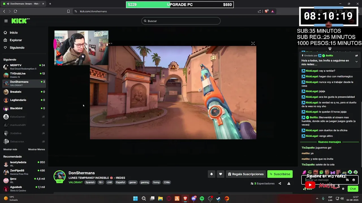362x203 pixels.
Task: Close the video overlay with X
Action: [x=253, y=43]
